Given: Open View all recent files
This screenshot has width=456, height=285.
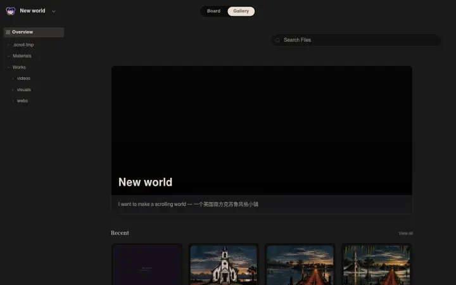Looking at the screenshot, I should (406, 233).
